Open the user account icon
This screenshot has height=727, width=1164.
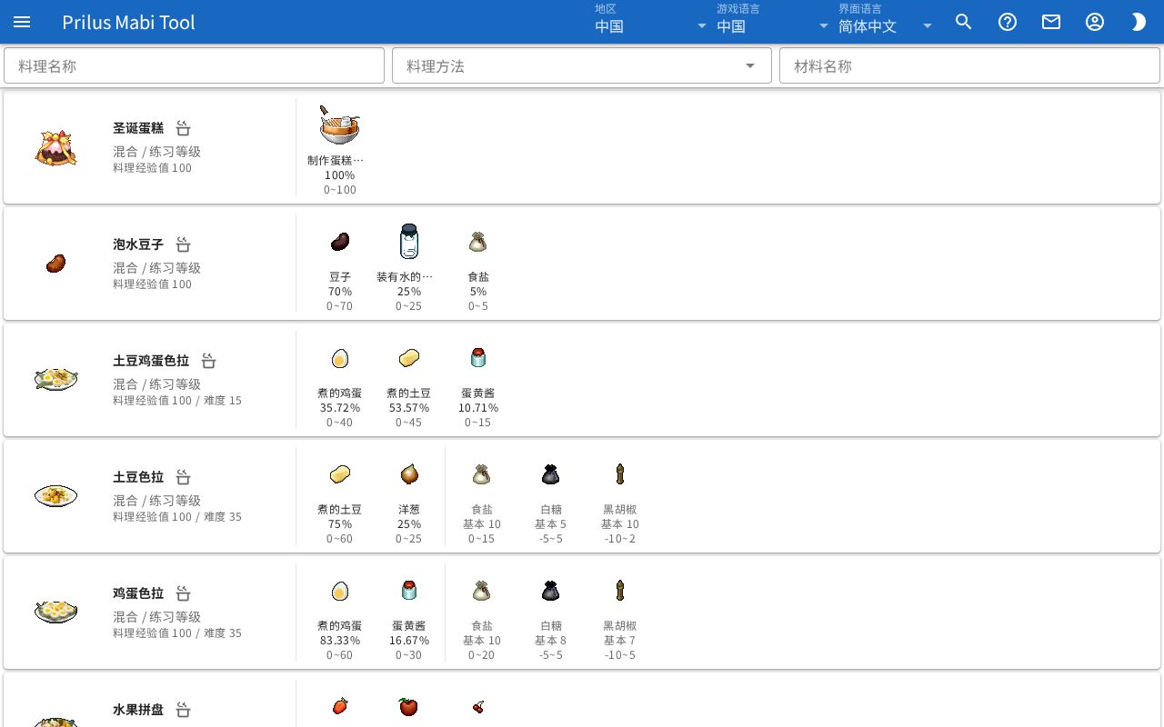[x=1095, y=22]
